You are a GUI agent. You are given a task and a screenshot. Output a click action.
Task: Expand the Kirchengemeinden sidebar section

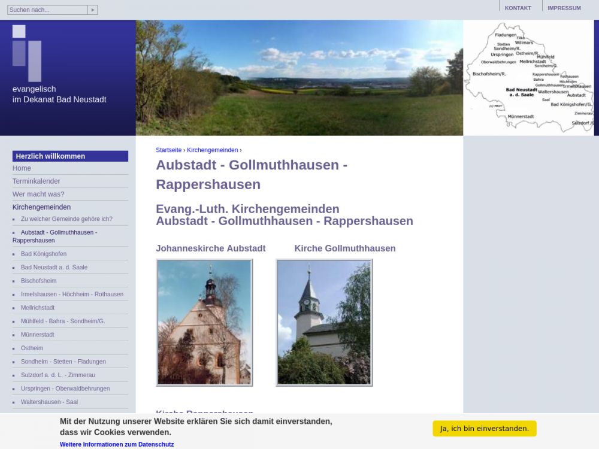coord(41,207)
